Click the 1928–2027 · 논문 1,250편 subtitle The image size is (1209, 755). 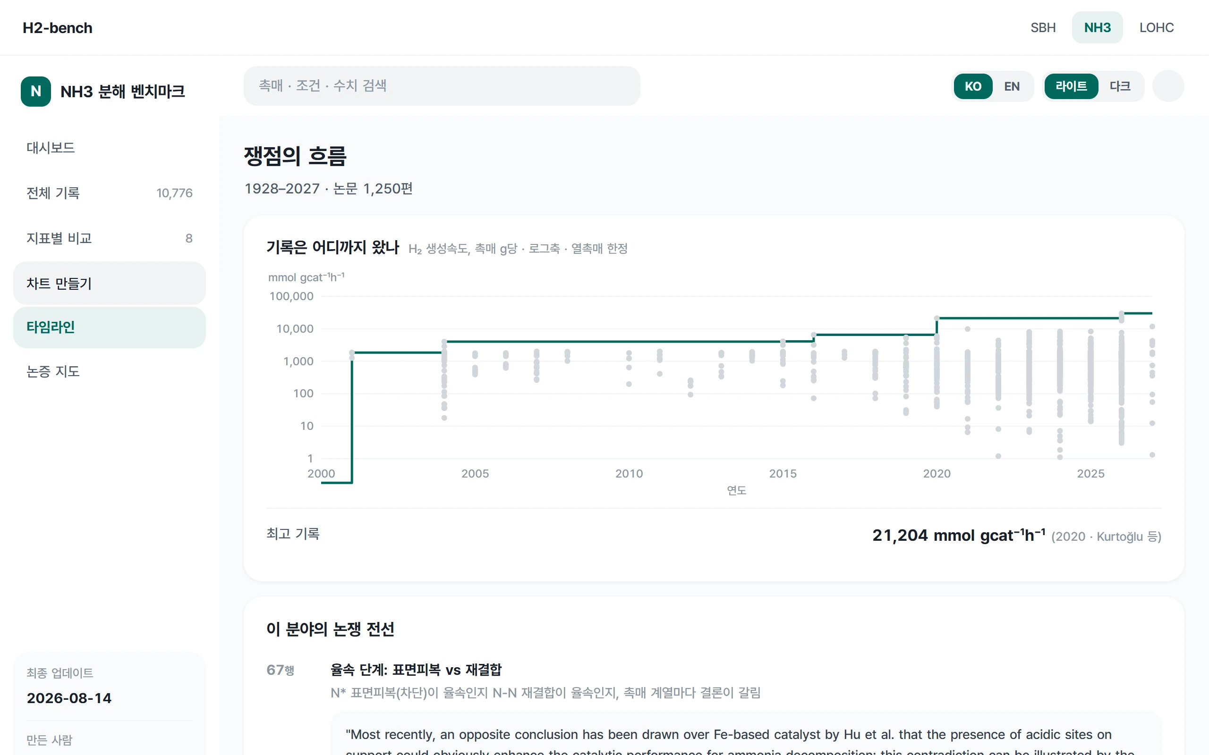[328, 189]
